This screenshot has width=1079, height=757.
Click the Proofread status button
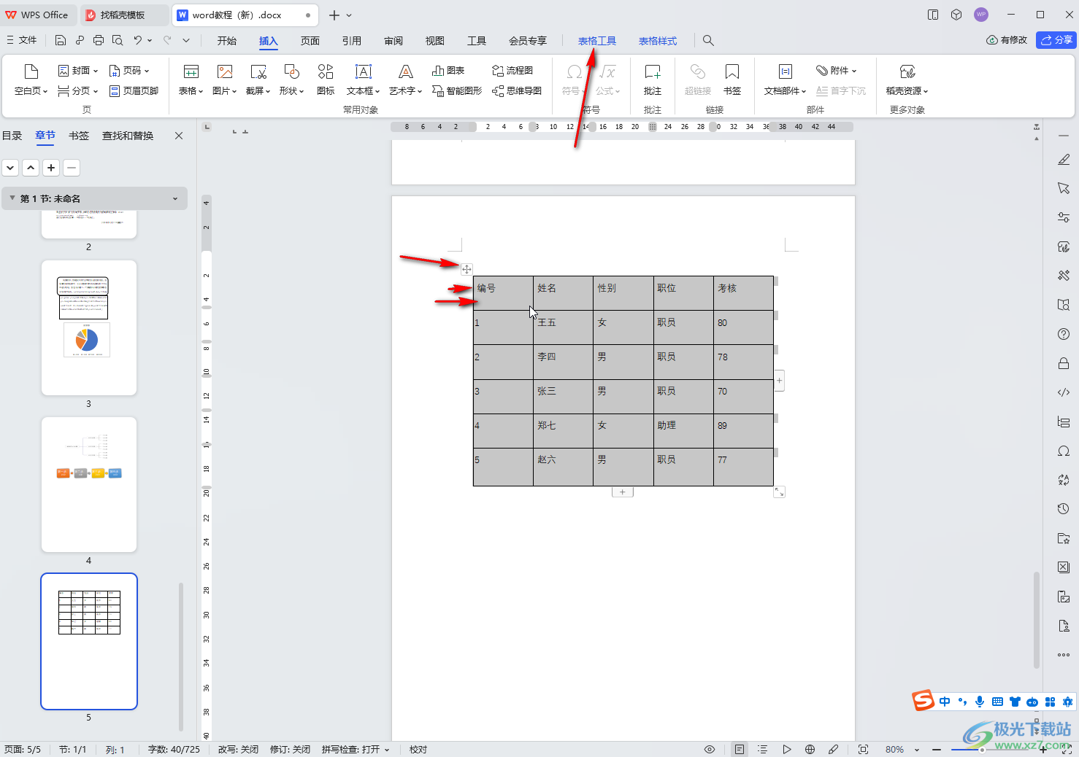tap(418, 750)
